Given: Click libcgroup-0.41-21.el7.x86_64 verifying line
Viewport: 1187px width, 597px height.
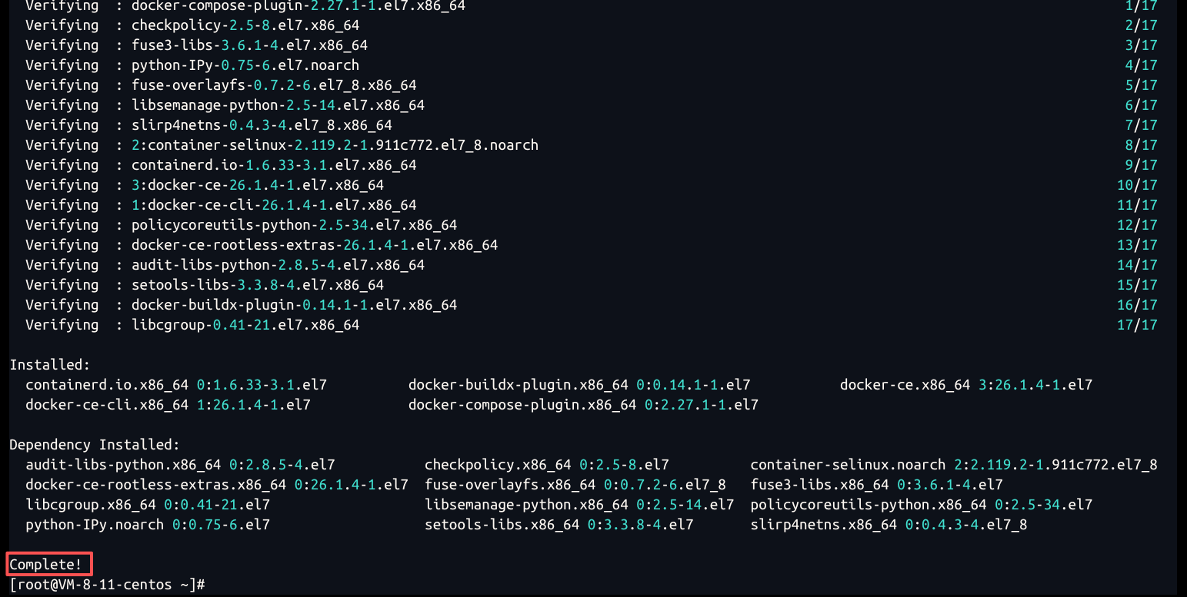Looking at the screenshot, I should coord(591,324).
